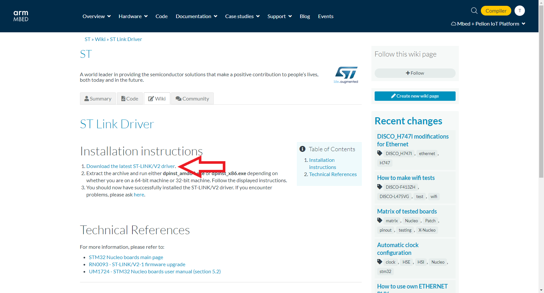Screen dimensions: 544x293
Task: Select the pinout tag
Action: pos(386,230)
